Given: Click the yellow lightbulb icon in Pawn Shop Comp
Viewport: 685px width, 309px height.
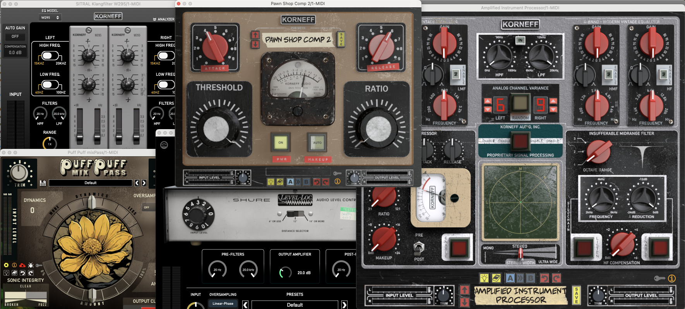Looking at the screenshot, I should point(271,182).
